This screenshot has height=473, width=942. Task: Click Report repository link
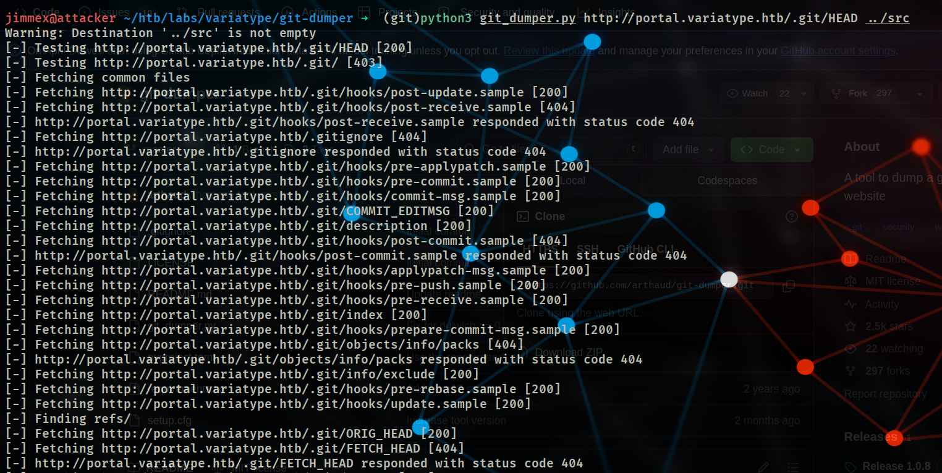tap(885, 394)
